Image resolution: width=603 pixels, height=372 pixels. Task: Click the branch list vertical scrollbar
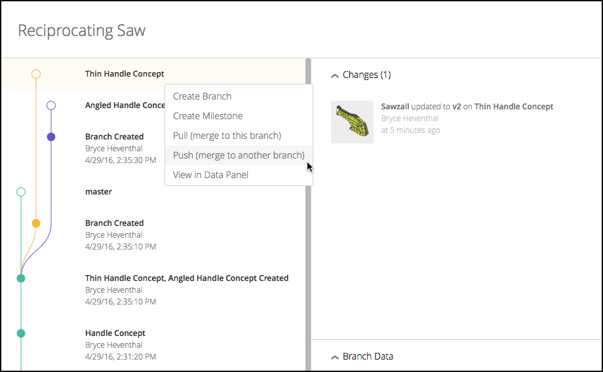point(308,216)
